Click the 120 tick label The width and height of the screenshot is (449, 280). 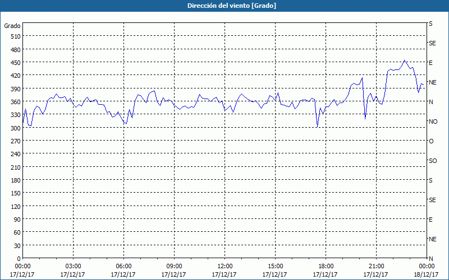click(16, 207)
